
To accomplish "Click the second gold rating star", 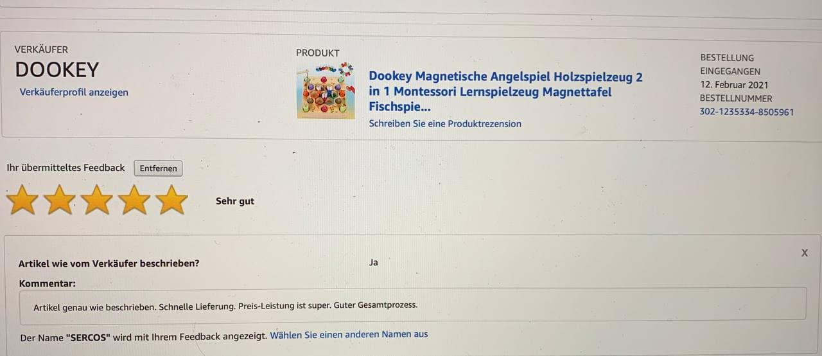I will pyautogui.click(x=60, y=200).
